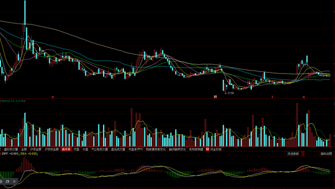Select the 盘后成交量 tab
The width and height of the screenshot is (335, 189).
[118, 149]
